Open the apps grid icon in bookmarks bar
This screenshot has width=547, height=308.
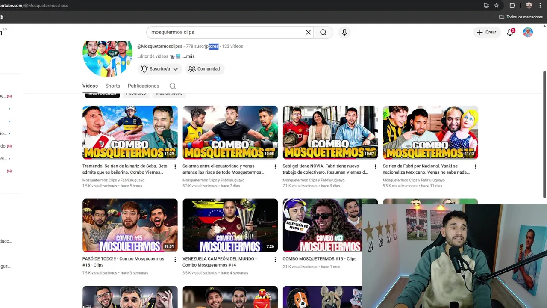pos(2,17)
